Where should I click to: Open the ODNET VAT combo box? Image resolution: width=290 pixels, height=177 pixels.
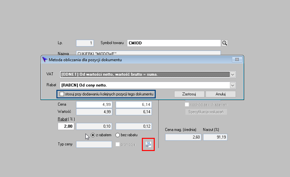tap(148, 74)
